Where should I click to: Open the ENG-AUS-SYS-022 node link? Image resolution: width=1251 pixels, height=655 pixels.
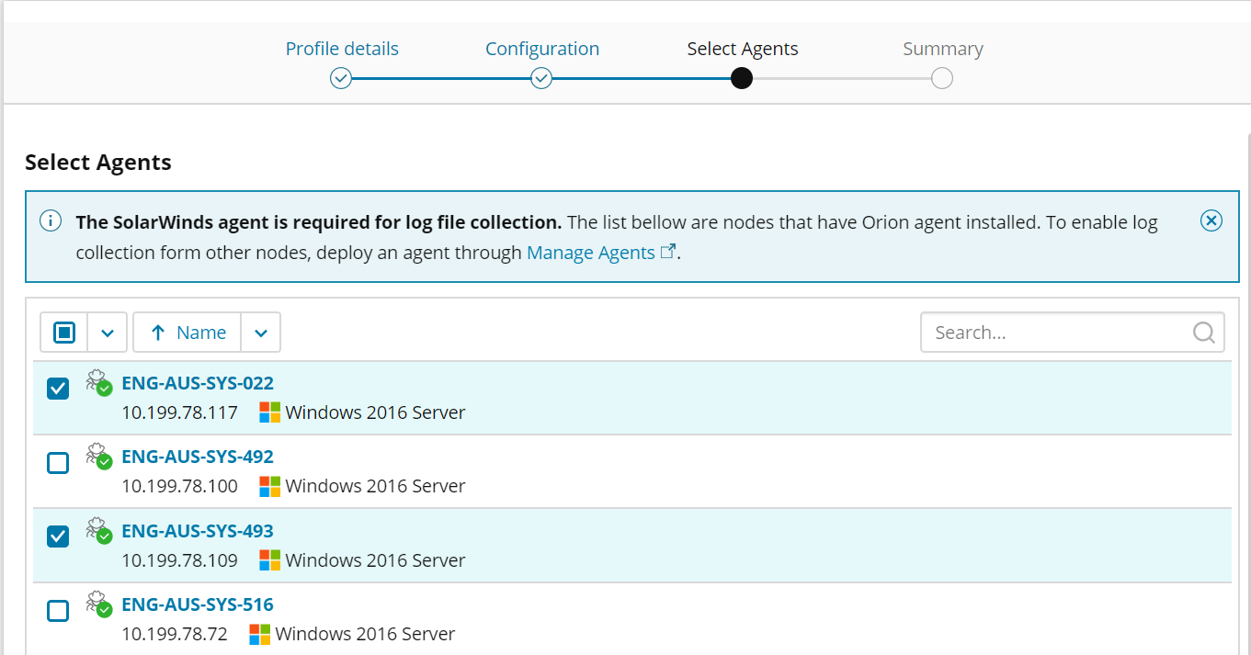tap(198, 383)
